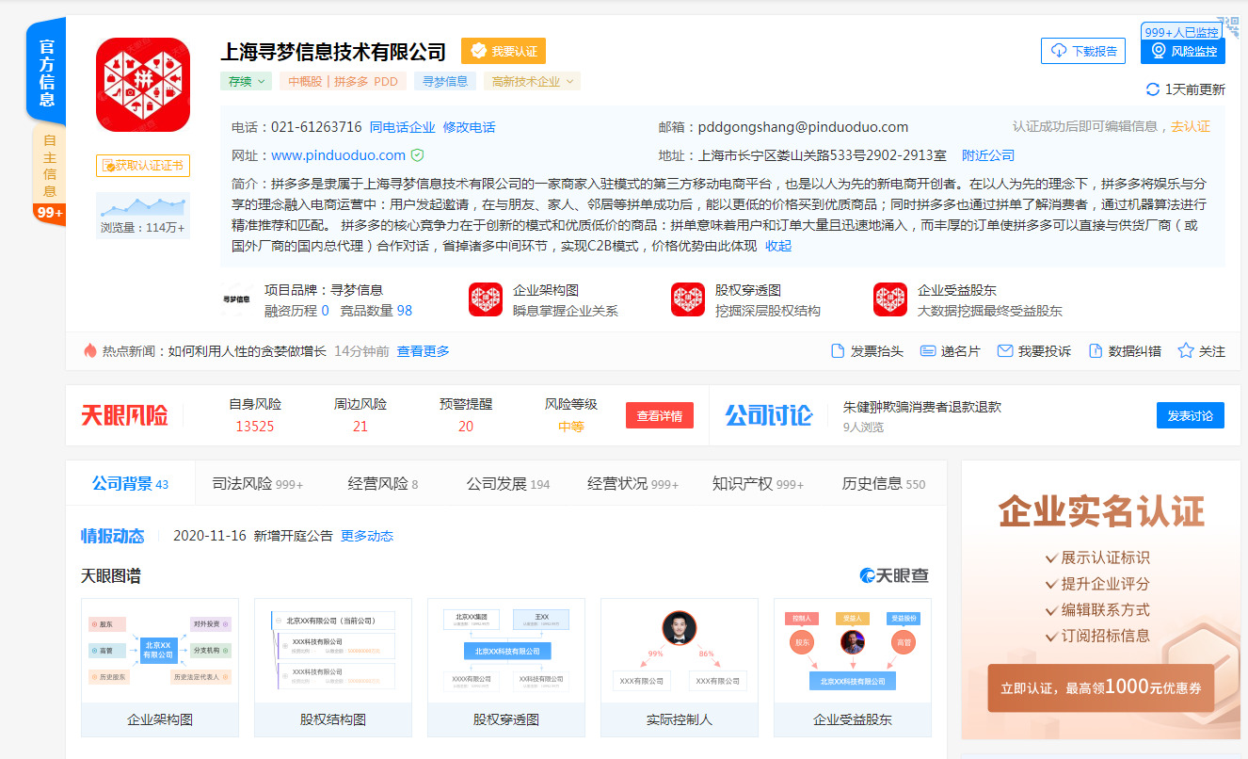The height and width of the screenshot is (759, 1248).
Task: Switch to the 司法风险 tab
Action: tap(258, 484)
